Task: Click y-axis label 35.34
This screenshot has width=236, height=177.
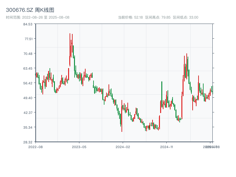Action: [28, 127]
